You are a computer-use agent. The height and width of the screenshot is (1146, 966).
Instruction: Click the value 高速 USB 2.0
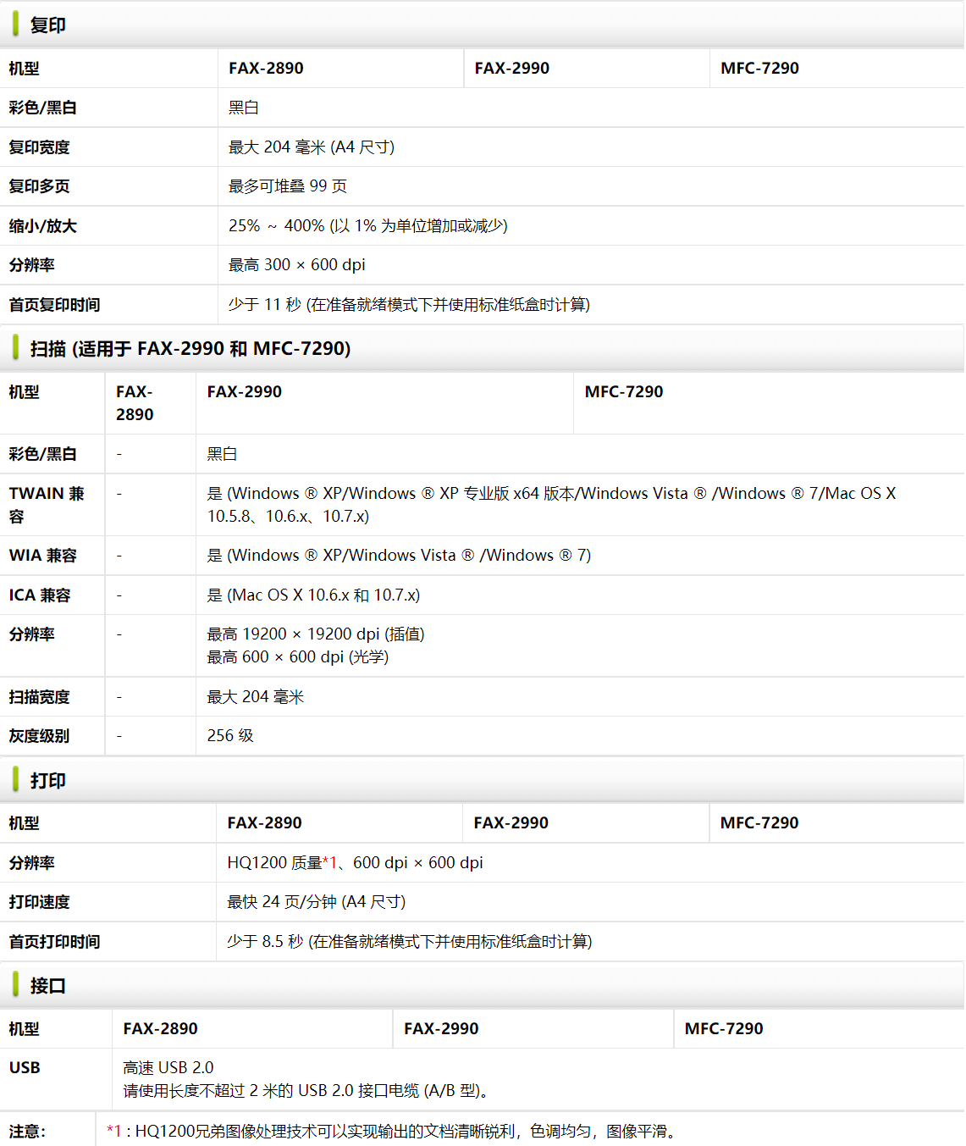(x=168, y=1068)
